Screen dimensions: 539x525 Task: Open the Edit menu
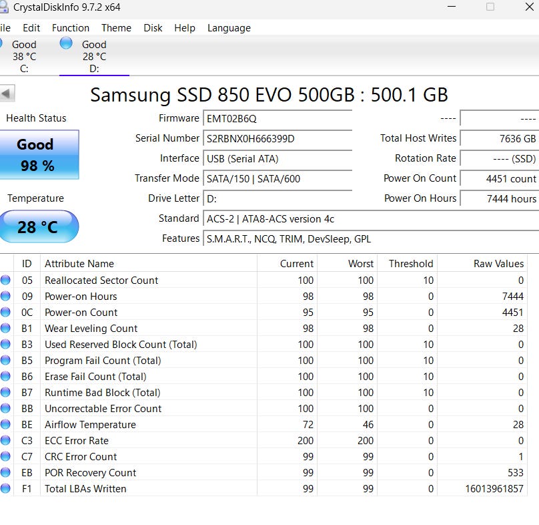click(x=31, y=28)
